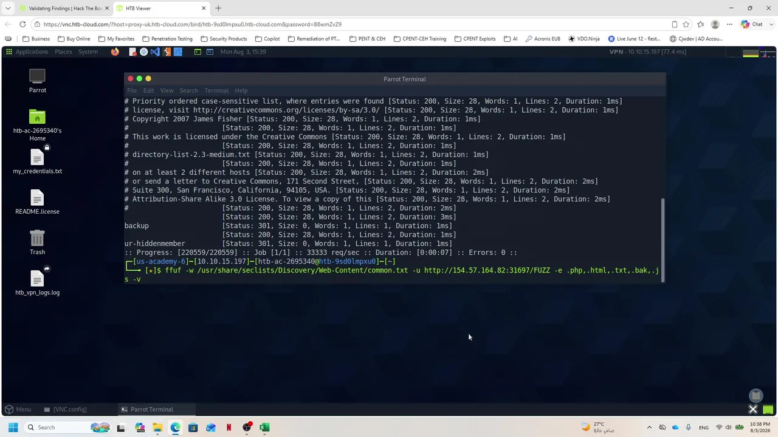
Task: Click the Parrot Menu button in bottom panel
Action: point(18,409)
